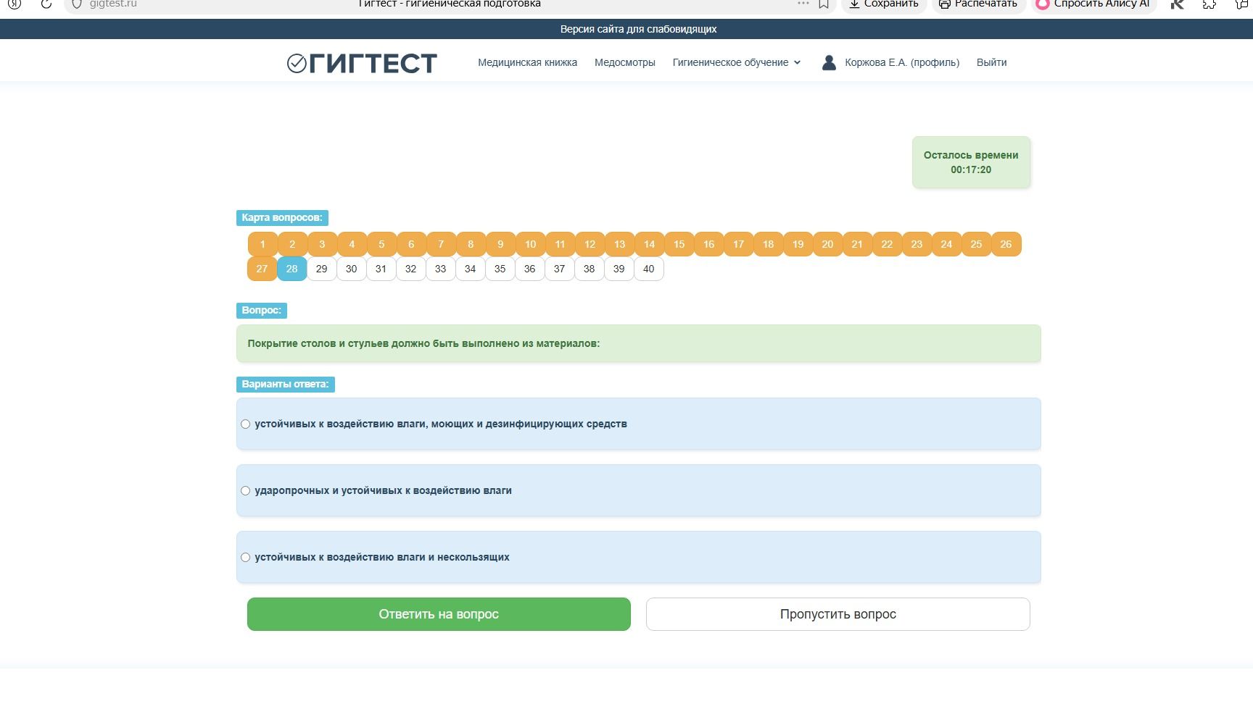Viewport: 1253px width, 704px height.
Task: Click the Пропустить вопрос button
Action: tap(838, 614)
